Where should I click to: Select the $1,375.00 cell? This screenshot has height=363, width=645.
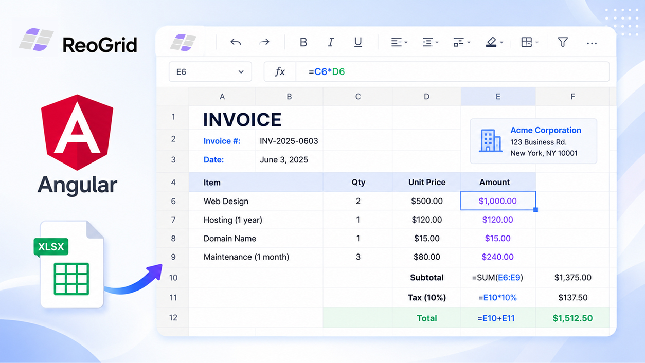pyautogui.click(x=572, y=277)
